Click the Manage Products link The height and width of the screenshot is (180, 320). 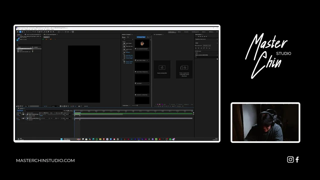129,61
